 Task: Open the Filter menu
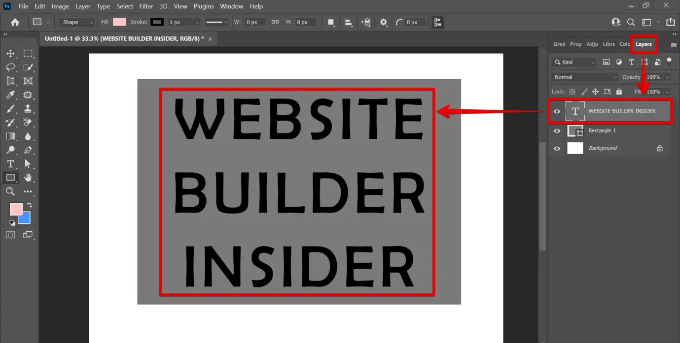click(x=146, y=6)
